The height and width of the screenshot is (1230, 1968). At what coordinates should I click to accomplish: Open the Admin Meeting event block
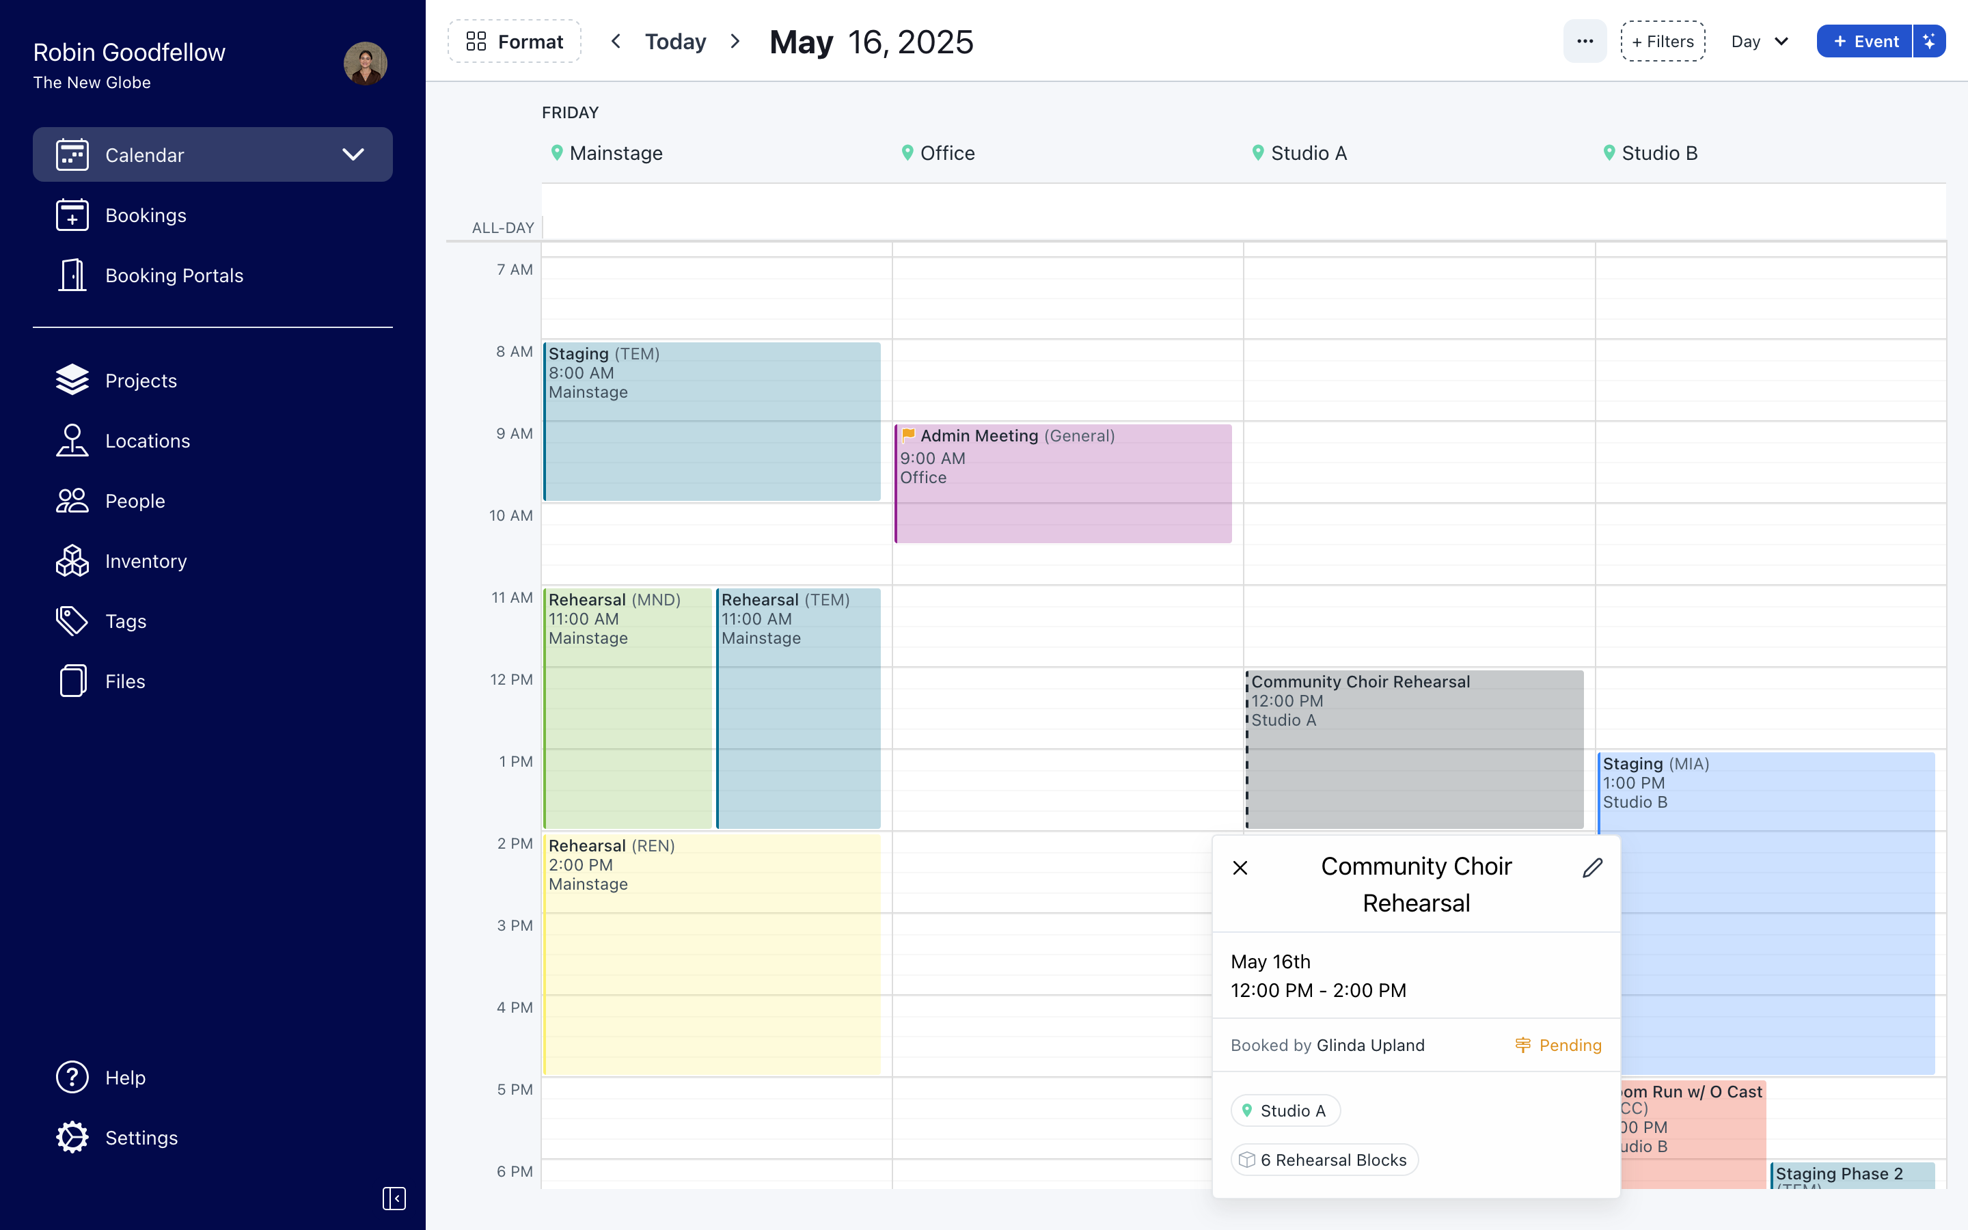pyautogui.click(x=1062, y=483)
